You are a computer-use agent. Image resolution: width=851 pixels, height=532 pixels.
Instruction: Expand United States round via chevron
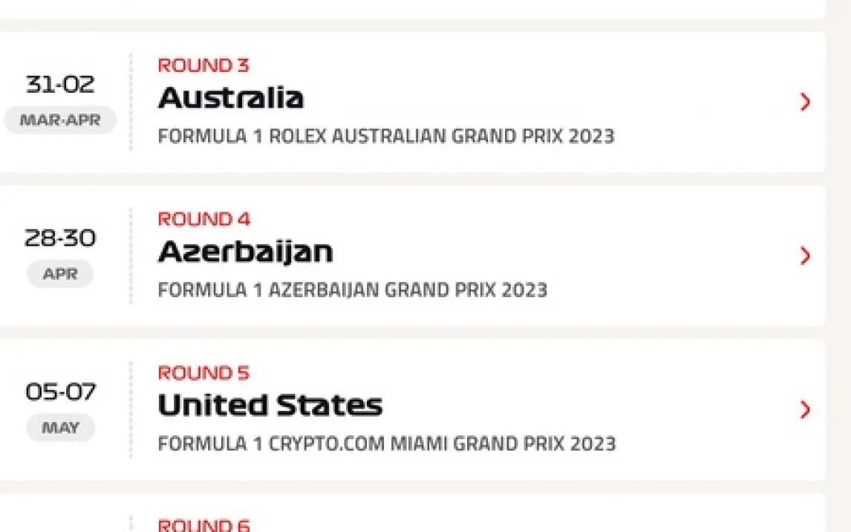(x=805, y=409)
